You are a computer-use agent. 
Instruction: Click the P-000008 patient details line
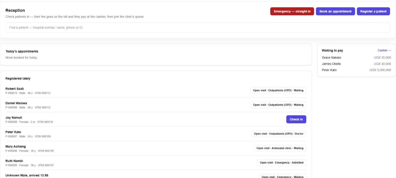[x=29, y=122]
